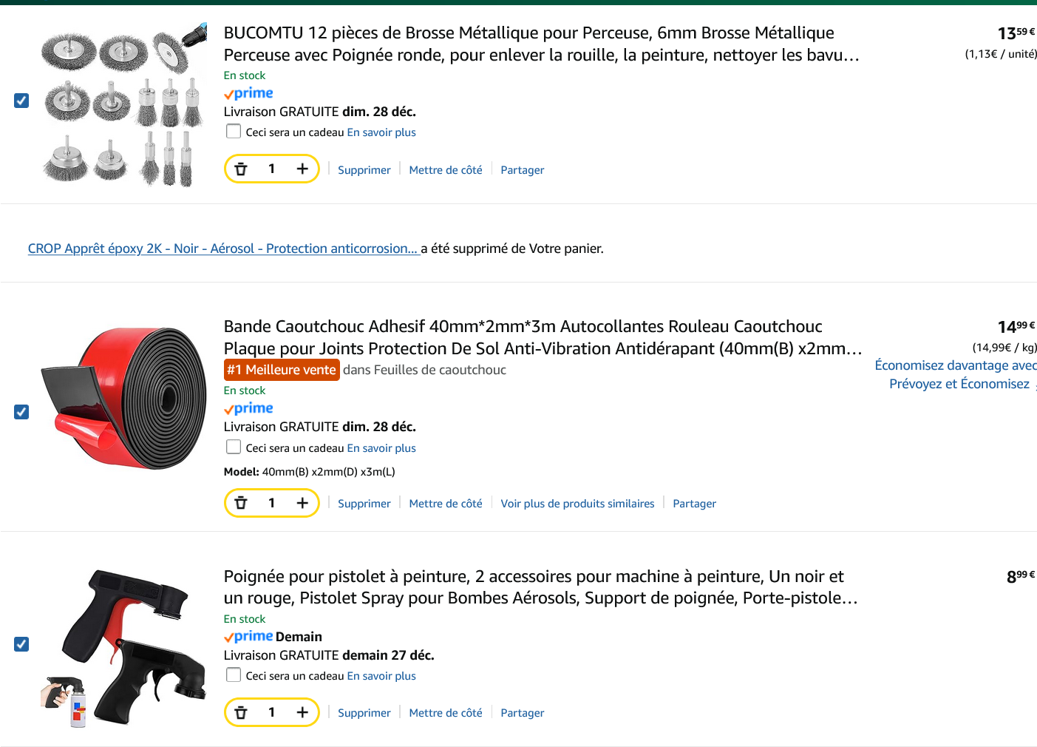This screenshot has width=1037, height=747.
Task: Increase quantity of BUCOMTU metal brushes
Action: [302, 169]
